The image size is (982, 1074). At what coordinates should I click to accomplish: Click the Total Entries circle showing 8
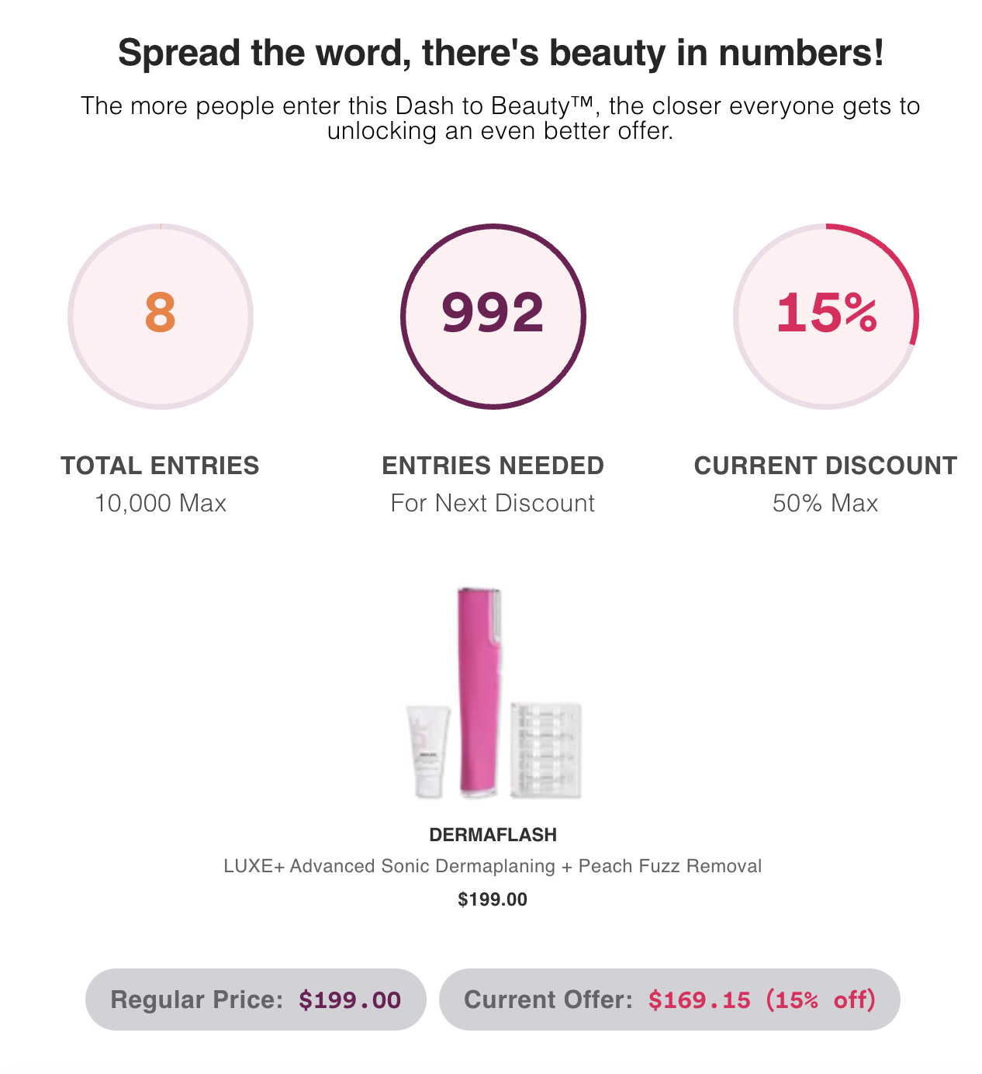(161, 316)
